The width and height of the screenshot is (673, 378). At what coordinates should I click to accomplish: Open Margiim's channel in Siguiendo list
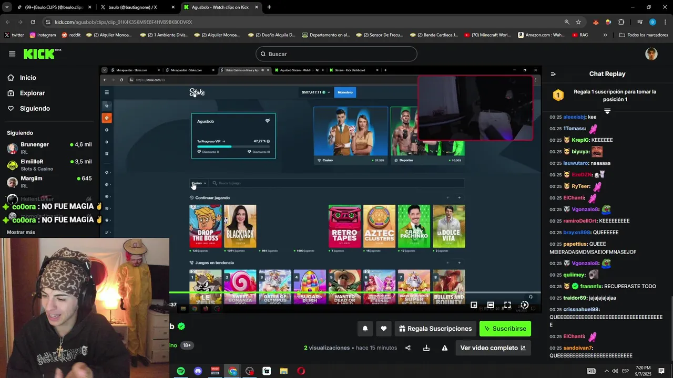click(x=49, y=182)
